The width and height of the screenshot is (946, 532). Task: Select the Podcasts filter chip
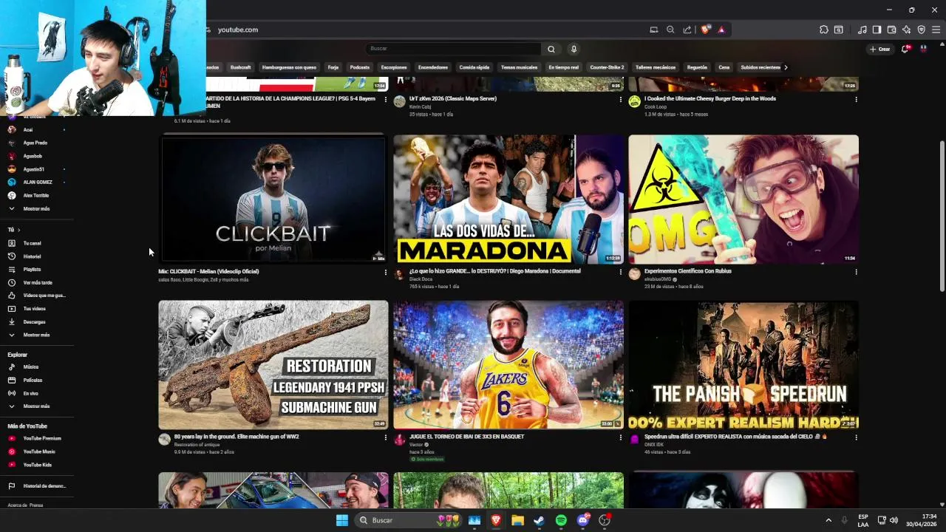(360, 67)
